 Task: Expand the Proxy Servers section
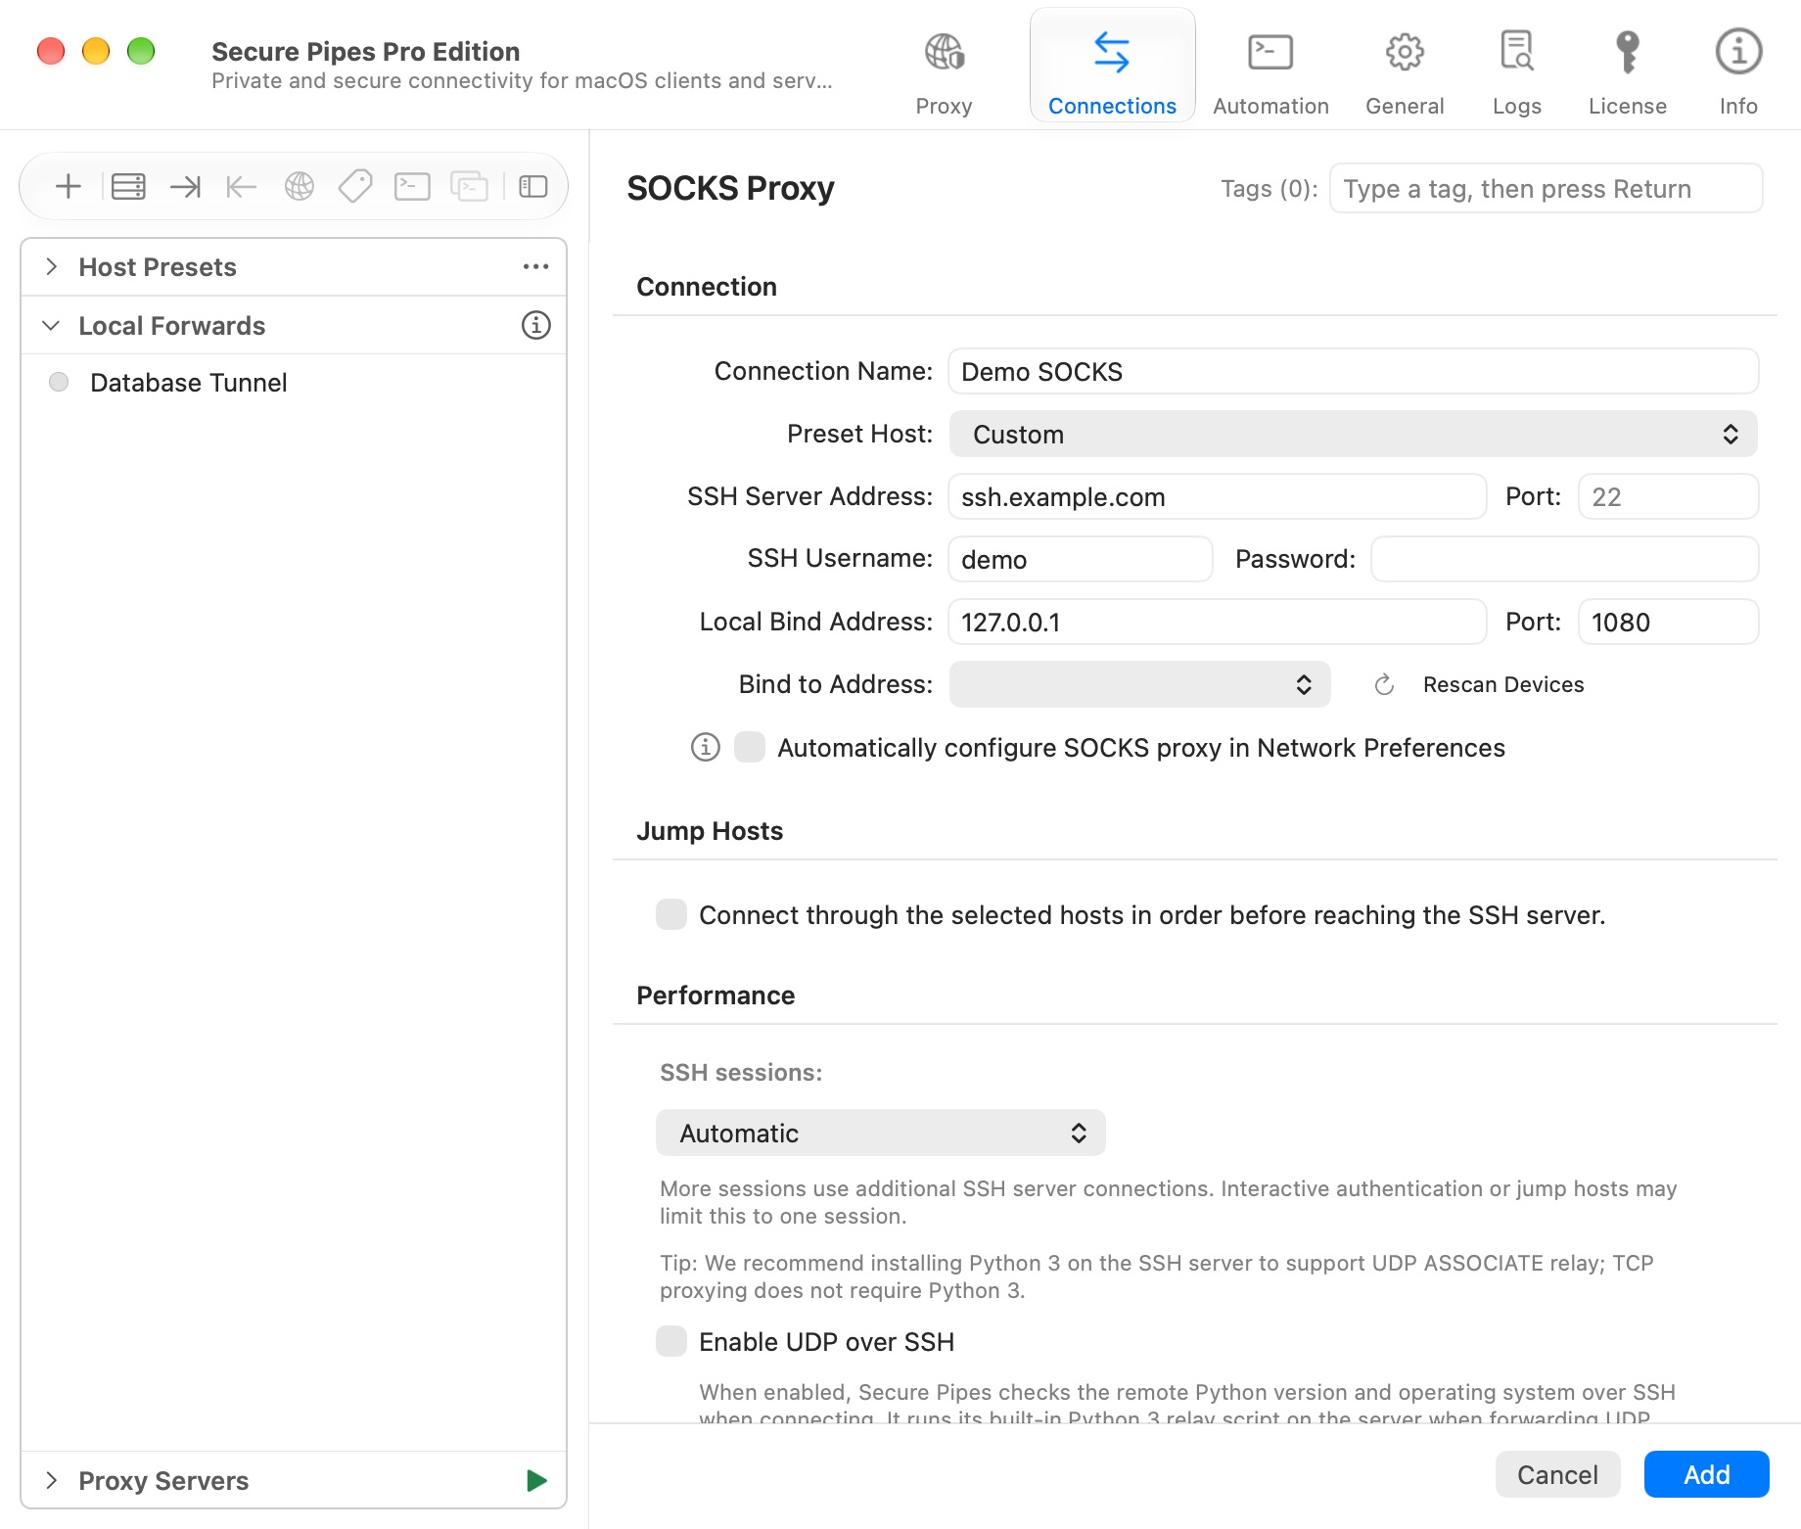point(52,1480)
